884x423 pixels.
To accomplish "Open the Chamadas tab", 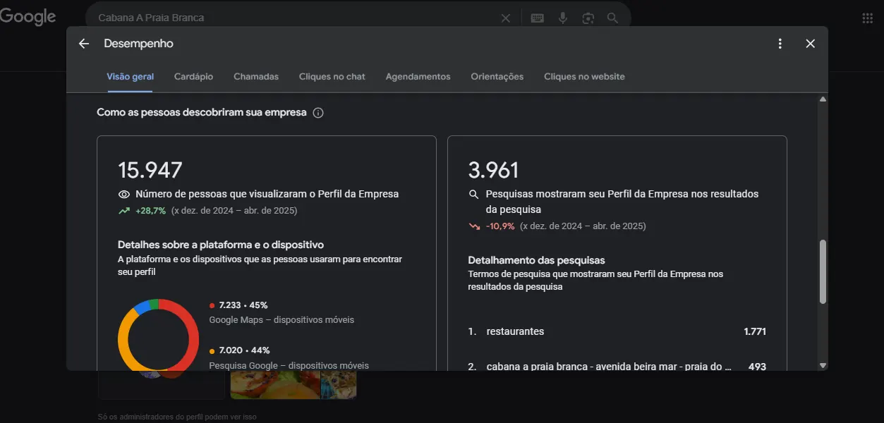I will click(256, 77).
